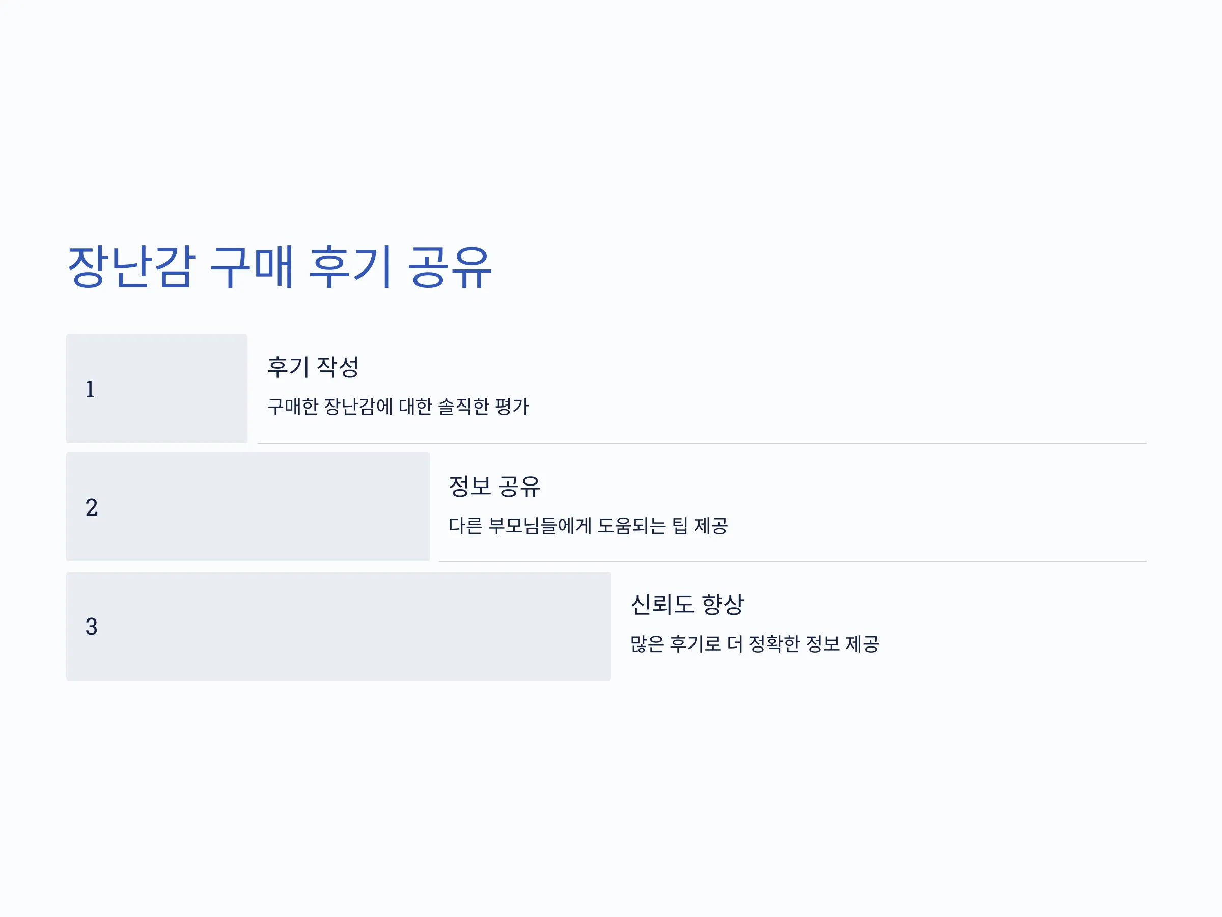Click the divider line under 정보 공유 section
Viewport: 1222px width, 917px height.
click(793, 561)
